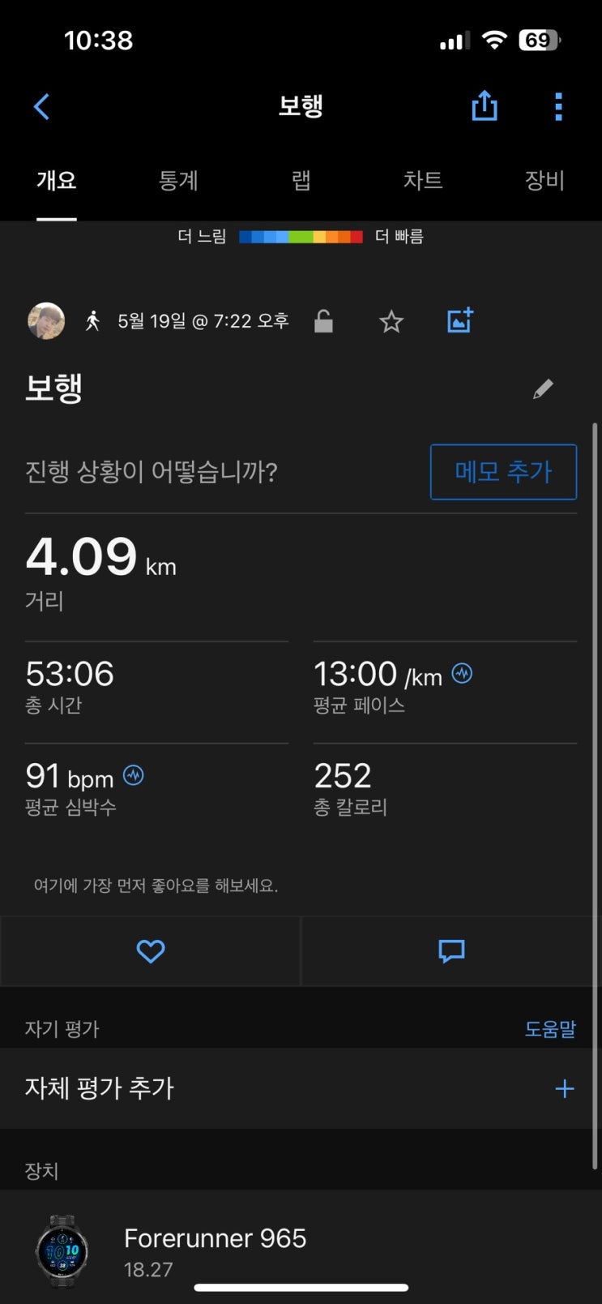Image resolution: width=602 pixels, height=1304 pixels.
Task: Tap the pencil edit icon
Action: [543, 389]
